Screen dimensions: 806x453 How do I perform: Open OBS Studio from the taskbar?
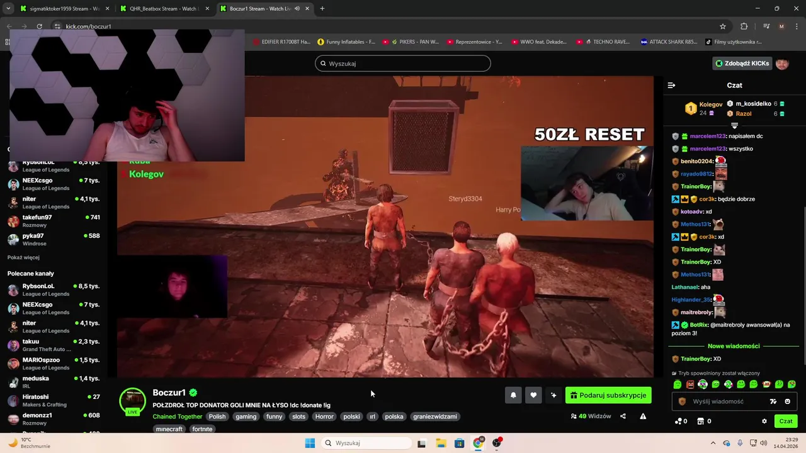(497, 443)
